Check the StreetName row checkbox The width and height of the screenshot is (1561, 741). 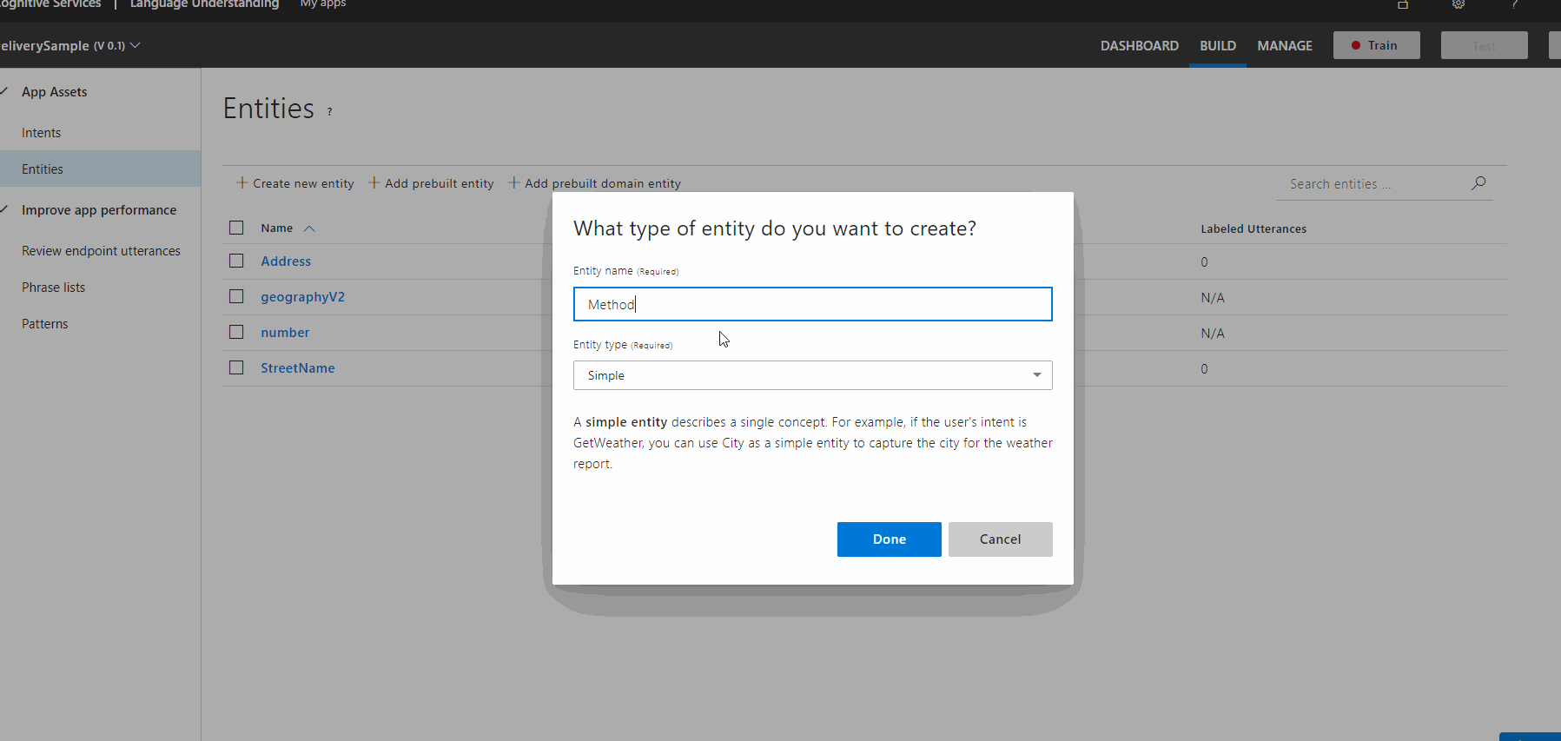point(236,367)
